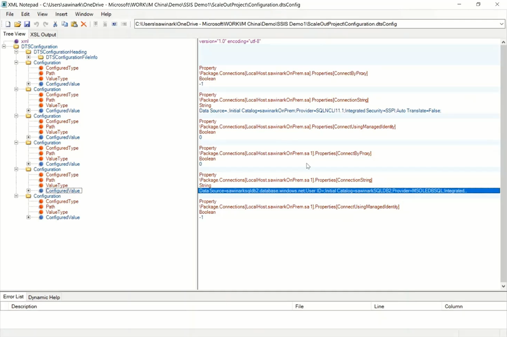Image resolution: width=507 pixels, height=337 pixels.
Task: Select path value ending sa].Properties[ConnectionString]
Action: pyautogui.click(x=284, y=100)
